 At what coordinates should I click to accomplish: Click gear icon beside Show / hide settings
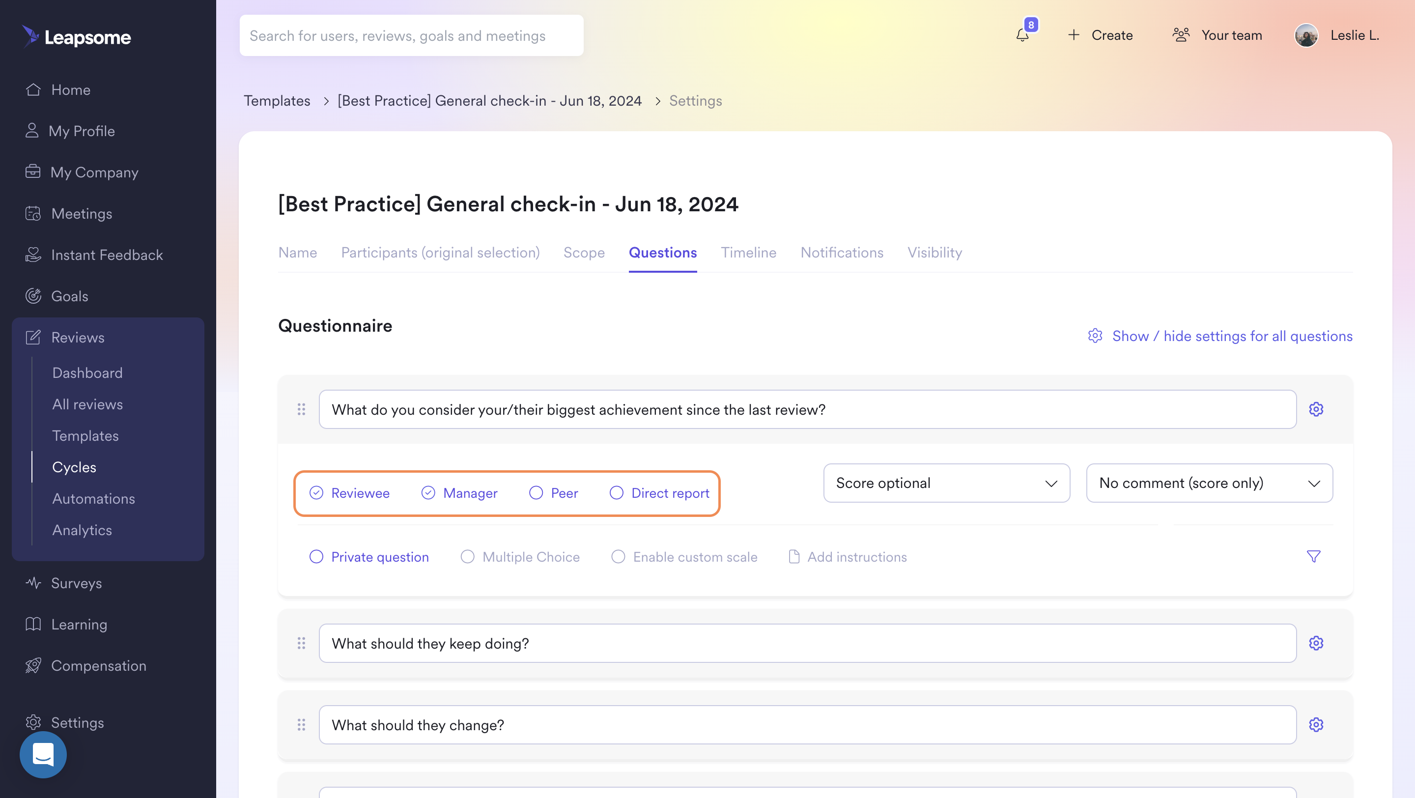click(x=1095, y=336)
